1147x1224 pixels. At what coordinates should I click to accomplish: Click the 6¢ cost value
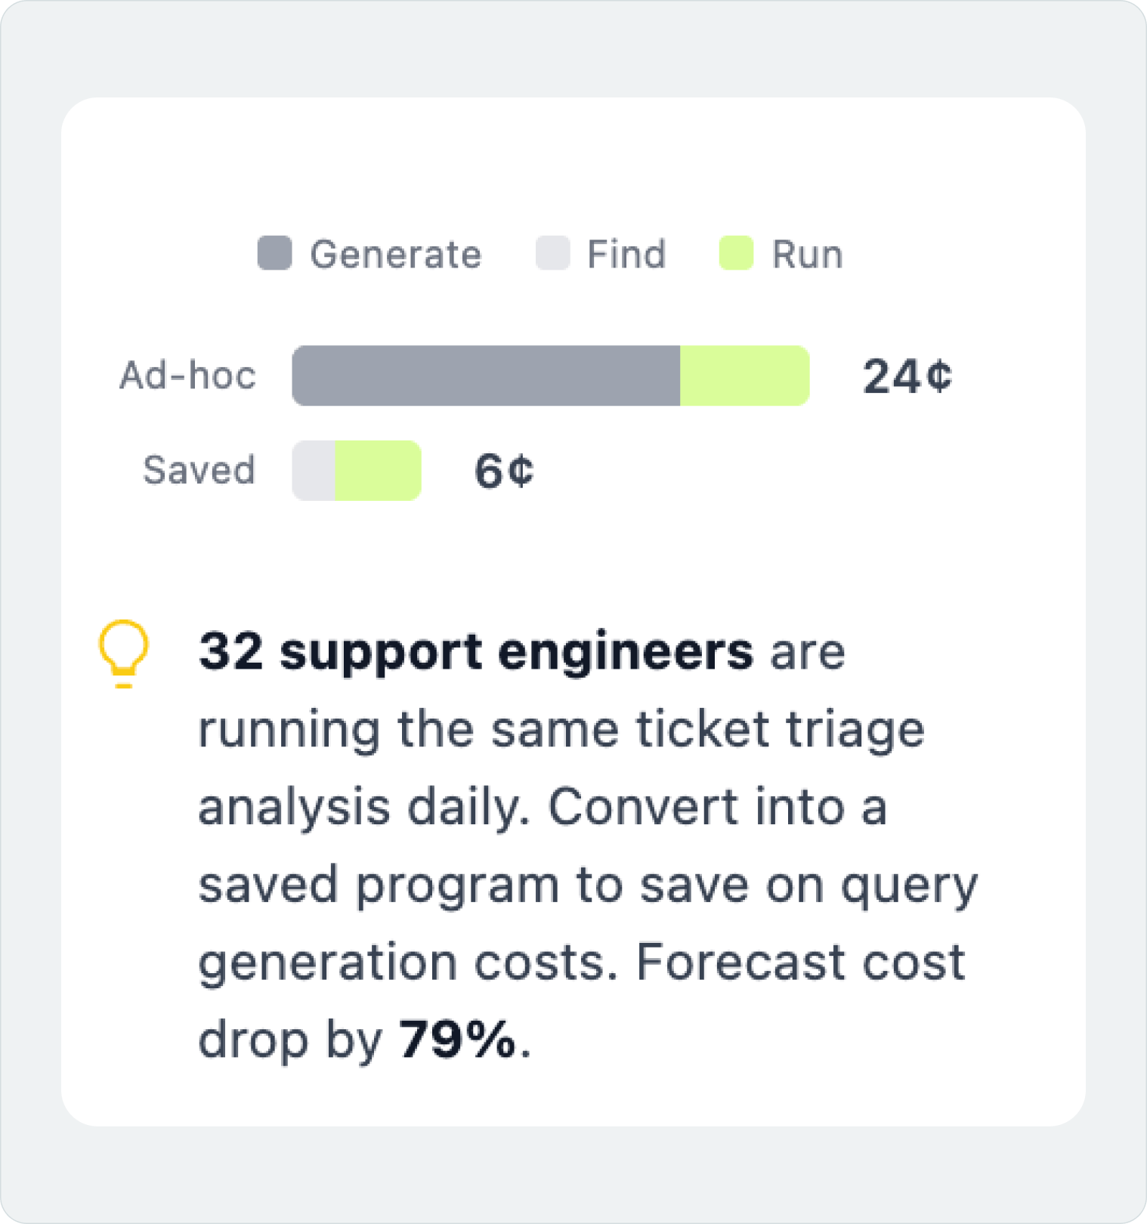503,471
